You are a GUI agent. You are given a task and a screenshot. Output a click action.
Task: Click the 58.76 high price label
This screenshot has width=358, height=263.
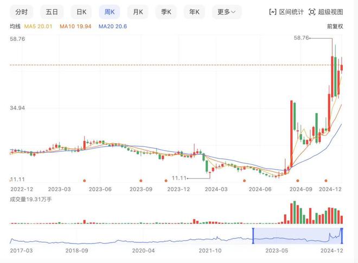click(301, 38)
